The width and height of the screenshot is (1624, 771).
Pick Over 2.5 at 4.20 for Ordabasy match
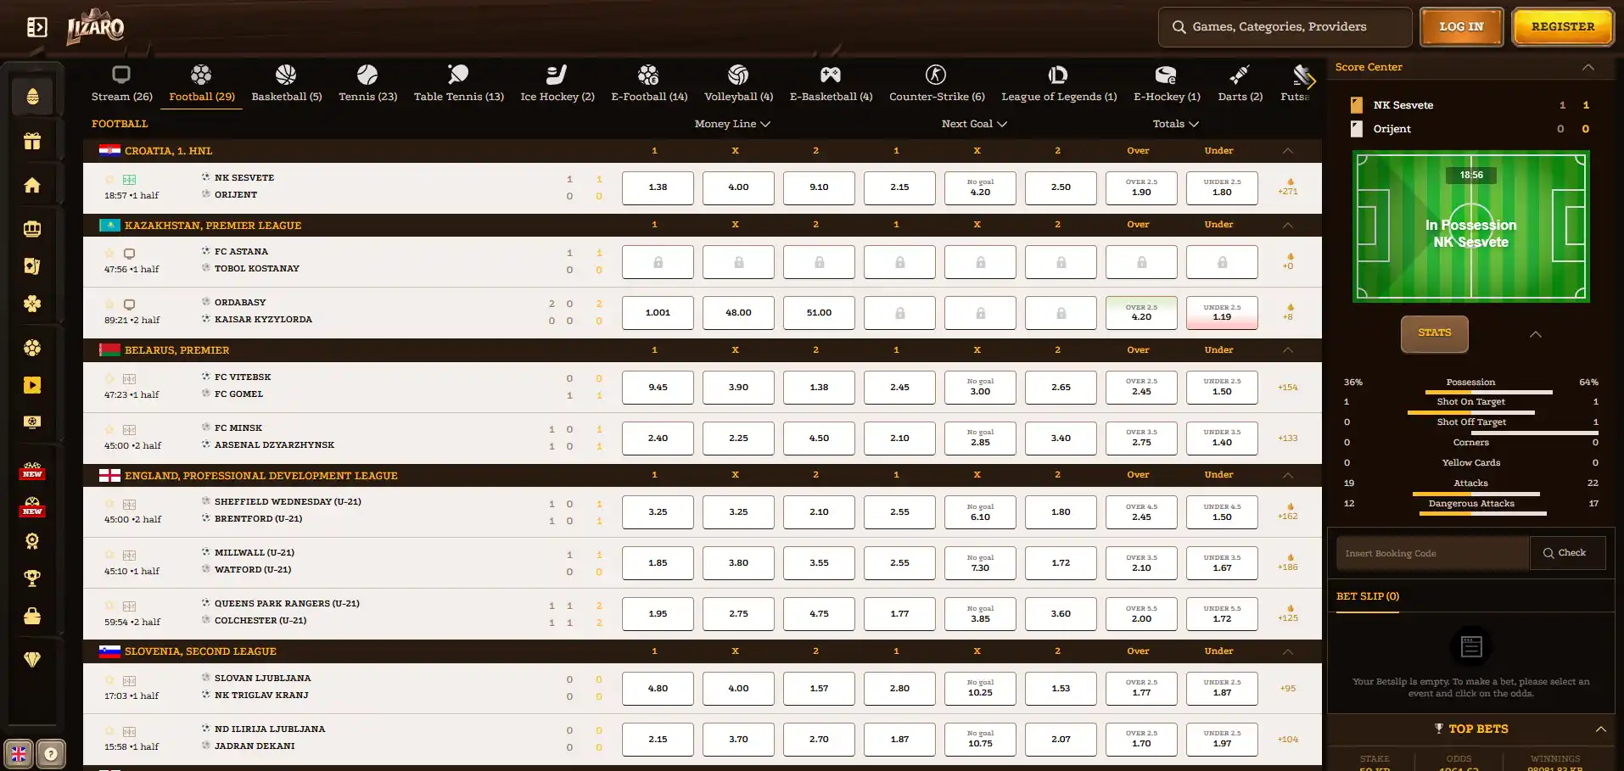pos(1141,313)
